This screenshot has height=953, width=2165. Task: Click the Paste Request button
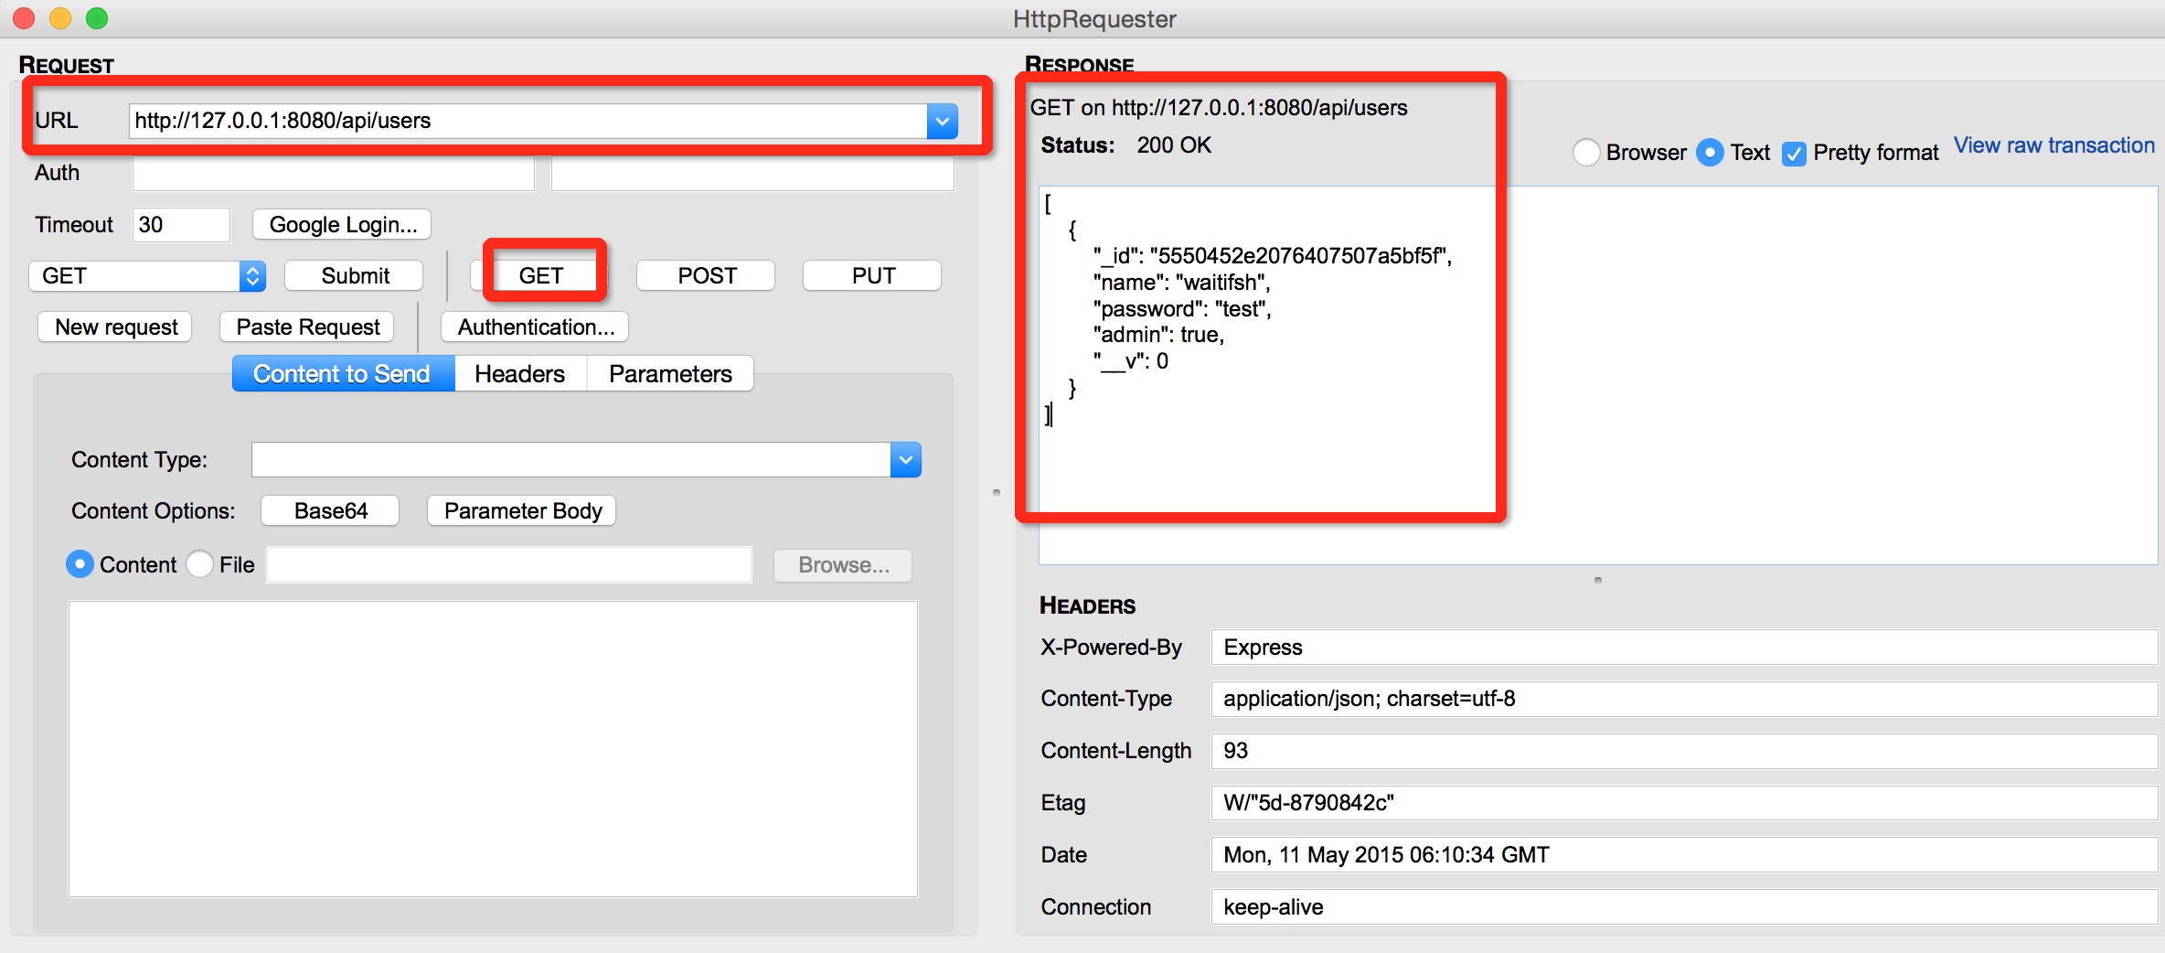point(308,327)
